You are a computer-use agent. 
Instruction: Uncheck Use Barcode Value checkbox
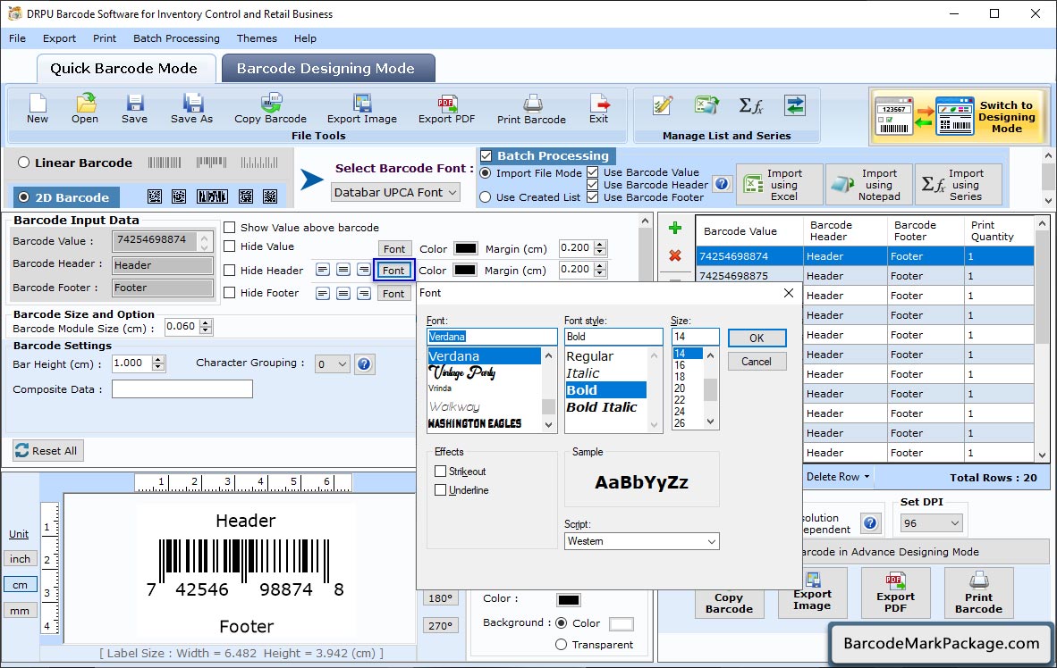(x=593, y=172)
